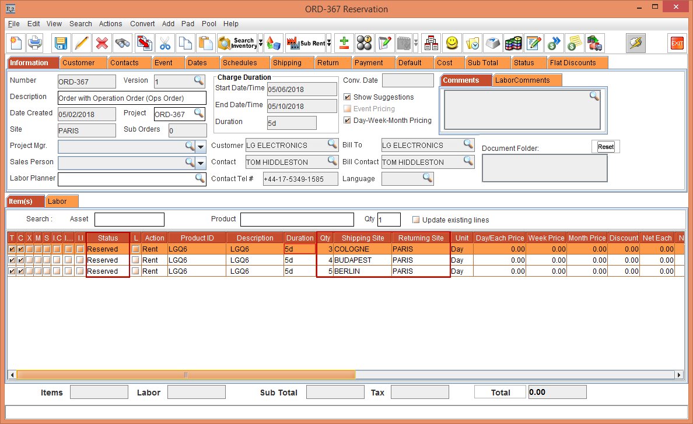Screen dimensions: 693x424
Task: Click the Search Inventory button
Action: (237, 43)
